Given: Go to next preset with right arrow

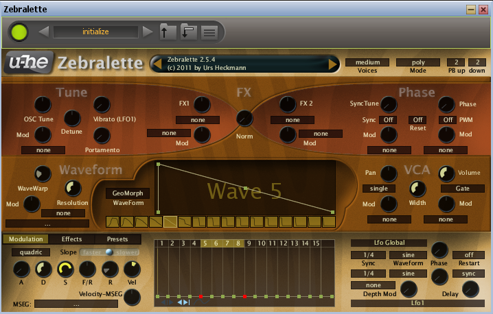Looking at the screenshot, I should 148,32.
